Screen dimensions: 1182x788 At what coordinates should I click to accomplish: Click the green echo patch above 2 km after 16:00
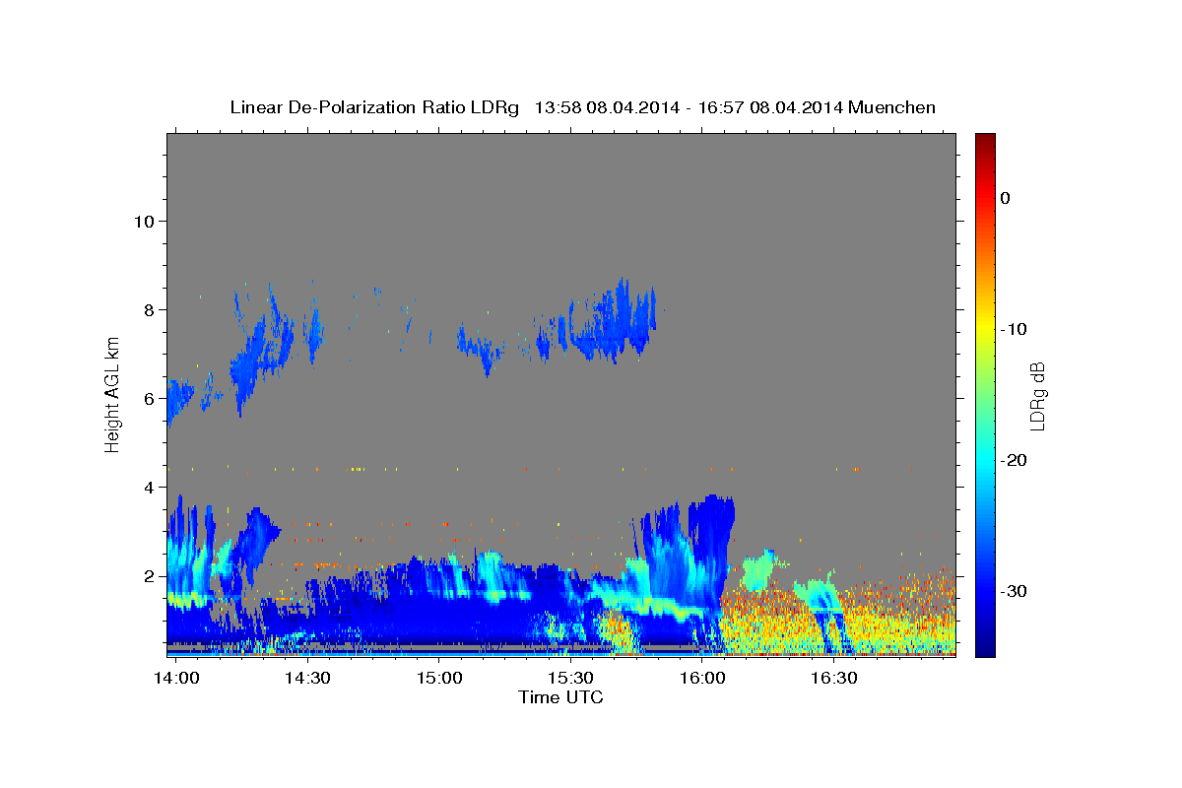click(x=758, y=568)
